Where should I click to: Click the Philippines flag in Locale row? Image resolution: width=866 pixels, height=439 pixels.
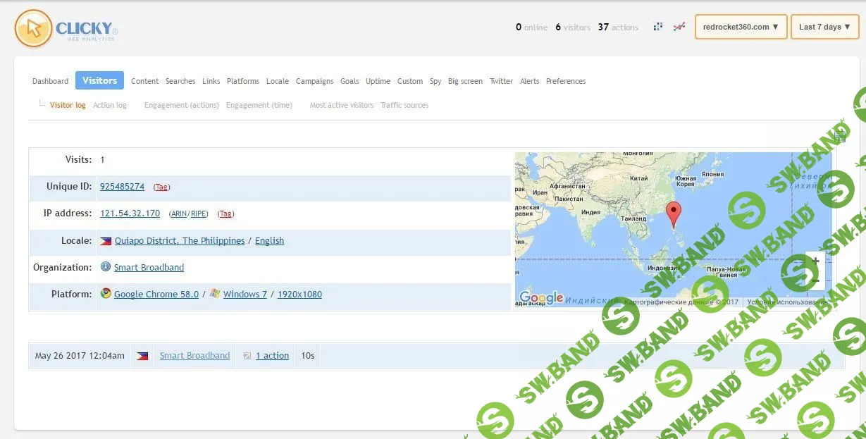(x=106, y=241)
